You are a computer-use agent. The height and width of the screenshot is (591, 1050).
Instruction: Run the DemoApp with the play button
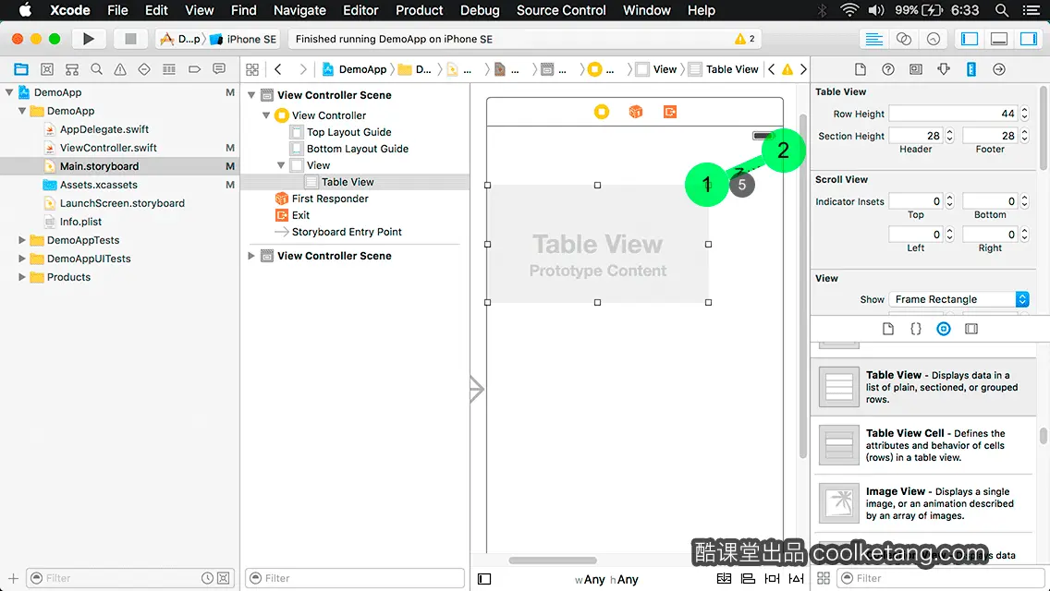[89, 39]
